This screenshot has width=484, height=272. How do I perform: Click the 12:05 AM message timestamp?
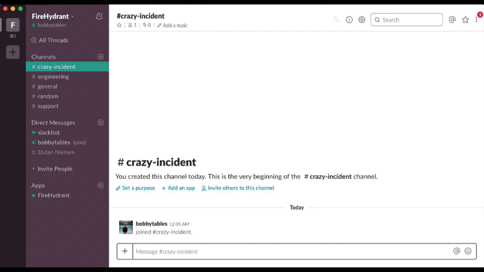point(179,224)
